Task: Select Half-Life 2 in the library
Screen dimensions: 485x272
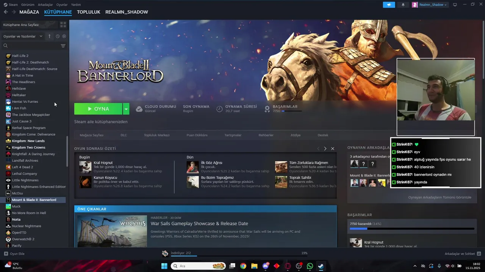Action: [20, 56]
